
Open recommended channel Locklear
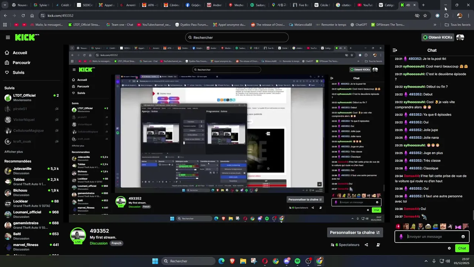click(x=31, y=204)
